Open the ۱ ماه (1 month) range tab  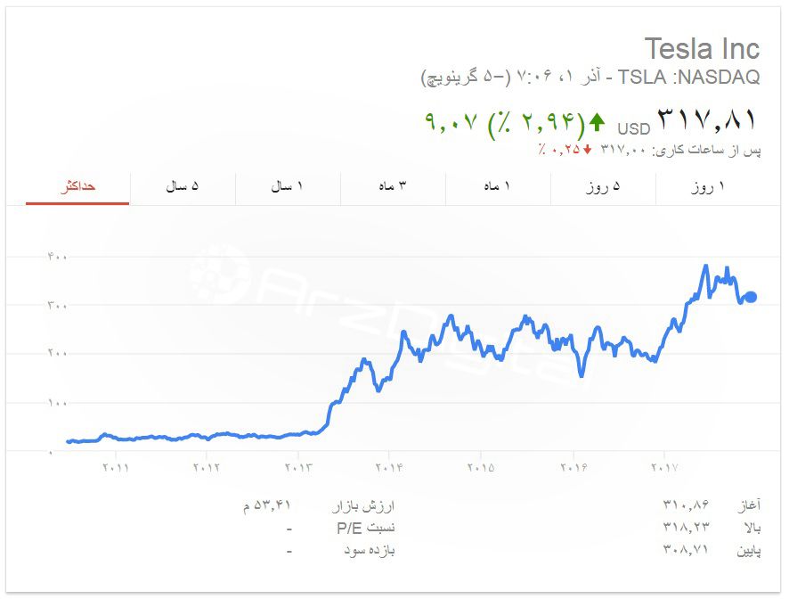(x=498, y=187)
